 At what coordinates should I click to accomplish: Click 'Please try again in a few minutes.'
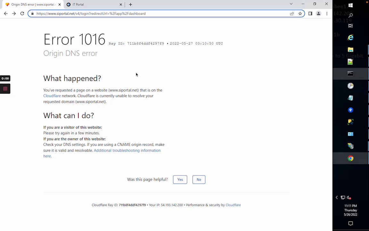click(x=71, y=133)
